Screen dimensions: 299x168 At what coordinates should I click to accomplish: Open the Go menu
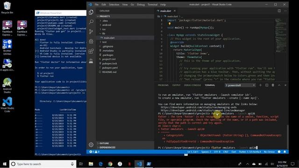(132, 5)
